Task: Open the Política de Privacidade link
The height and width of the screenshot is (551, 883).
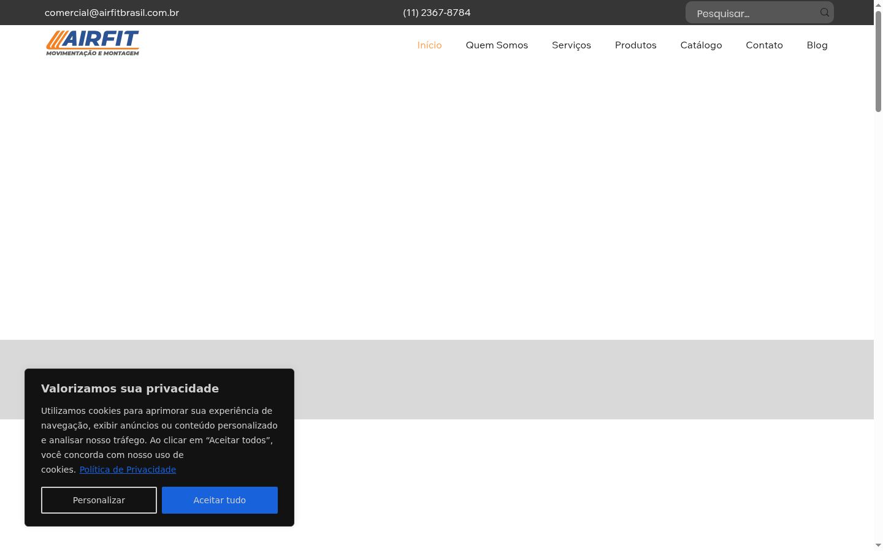Action: click(x=128, y=470)
